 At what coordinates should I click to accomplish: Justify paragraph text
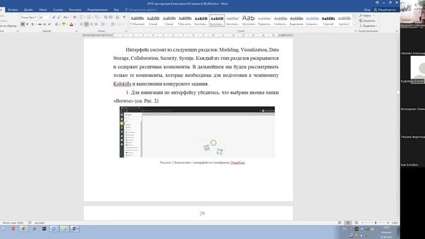point(96,25)
